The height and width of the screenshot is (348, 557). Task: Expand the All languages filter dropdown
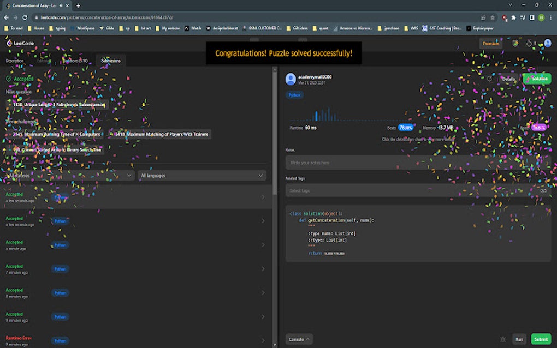click(202, 176)
